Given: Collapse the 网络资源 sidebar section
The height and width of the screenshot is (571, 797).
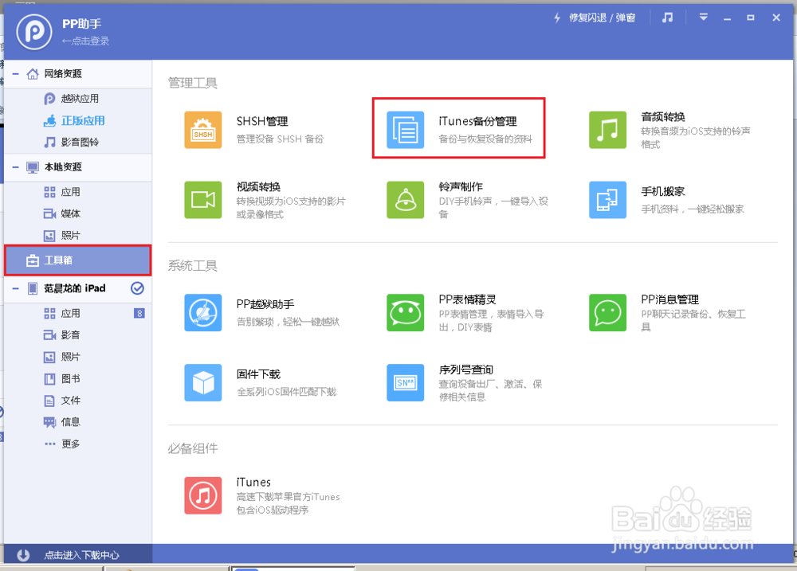Looking at the screenshot, I should click(14, 73).
